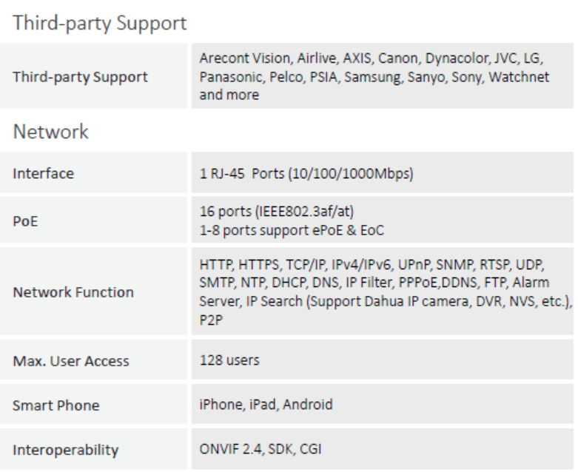Screen dimensions: 578x472
Task: Select the PoE row label
Action: click(25, 221)
